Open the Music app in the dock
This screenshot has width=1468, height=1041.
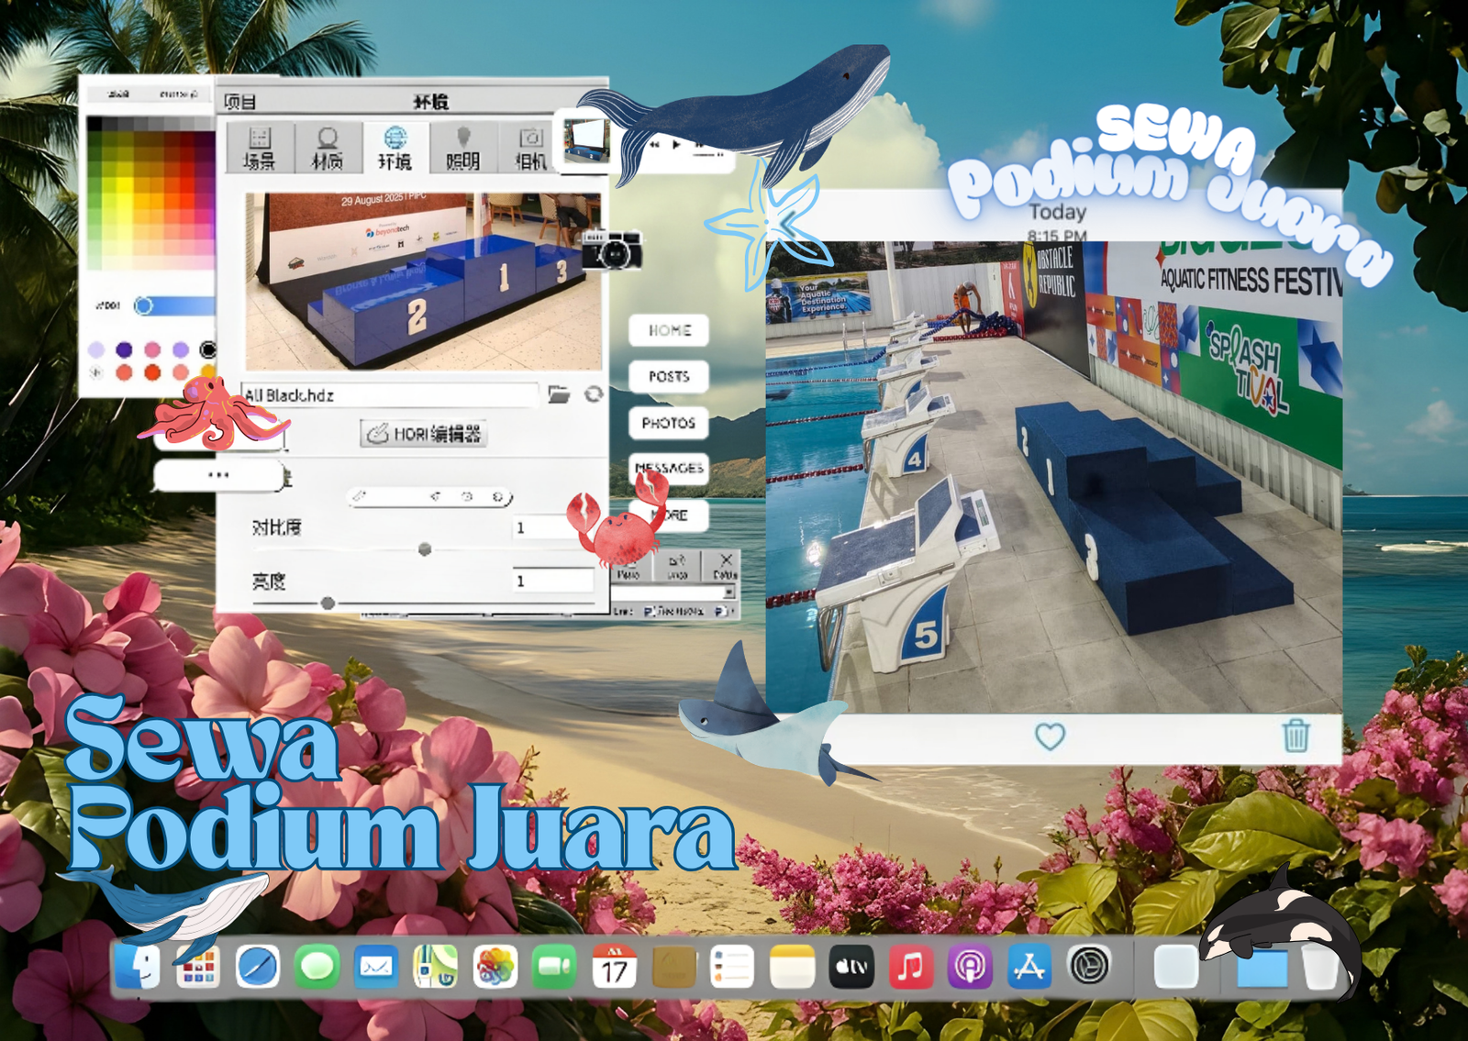point(910,967)
